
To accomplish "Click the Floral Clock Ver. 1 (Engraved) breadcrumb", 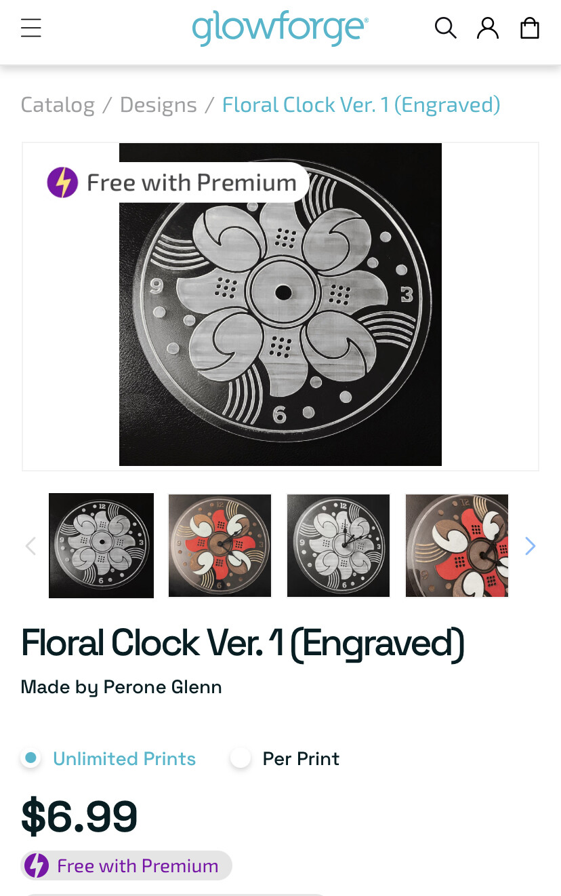I will coord(361,105).
